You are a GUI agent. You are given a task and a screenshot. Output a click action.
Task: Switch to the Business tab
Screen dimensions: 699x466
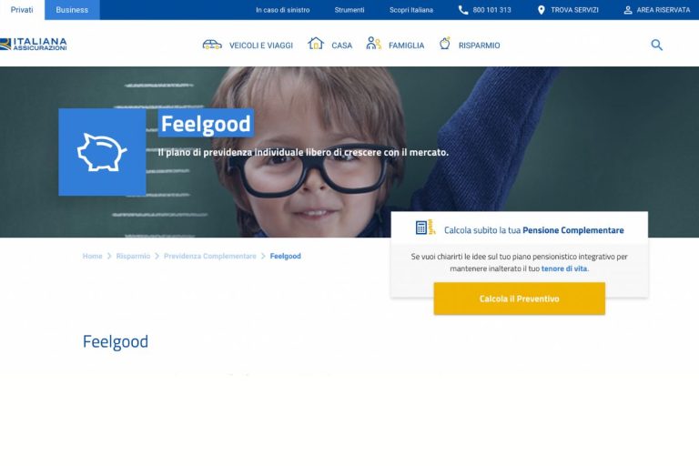(x=72, y=10)
